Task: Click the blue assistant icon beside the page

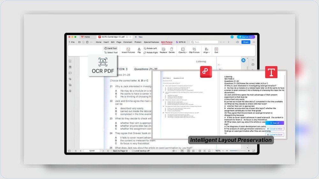Action: pos(243,60)
